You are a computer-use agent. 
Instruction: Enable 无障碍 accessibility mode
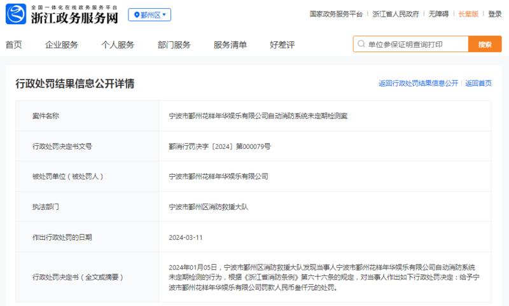pyautogui.click(x=438, y=14)
